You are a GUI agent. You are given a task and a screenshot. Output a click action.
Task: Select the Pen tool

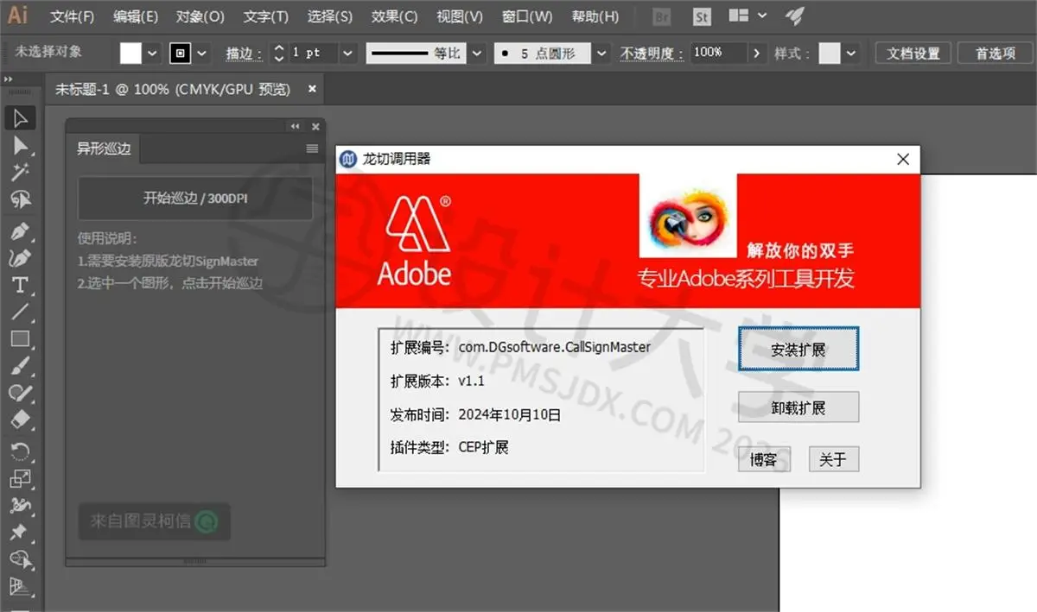pyautogui.click(x=20, y=230)
